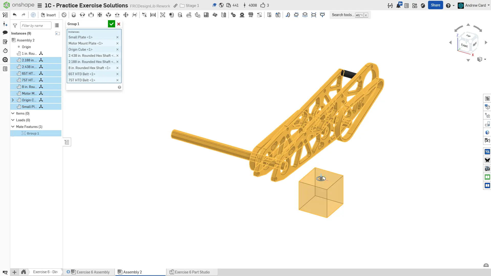Select the Revolute mate tool
The width and height of the screenshot is (491, 276).
pyautogui.click(x=82, y=15)
